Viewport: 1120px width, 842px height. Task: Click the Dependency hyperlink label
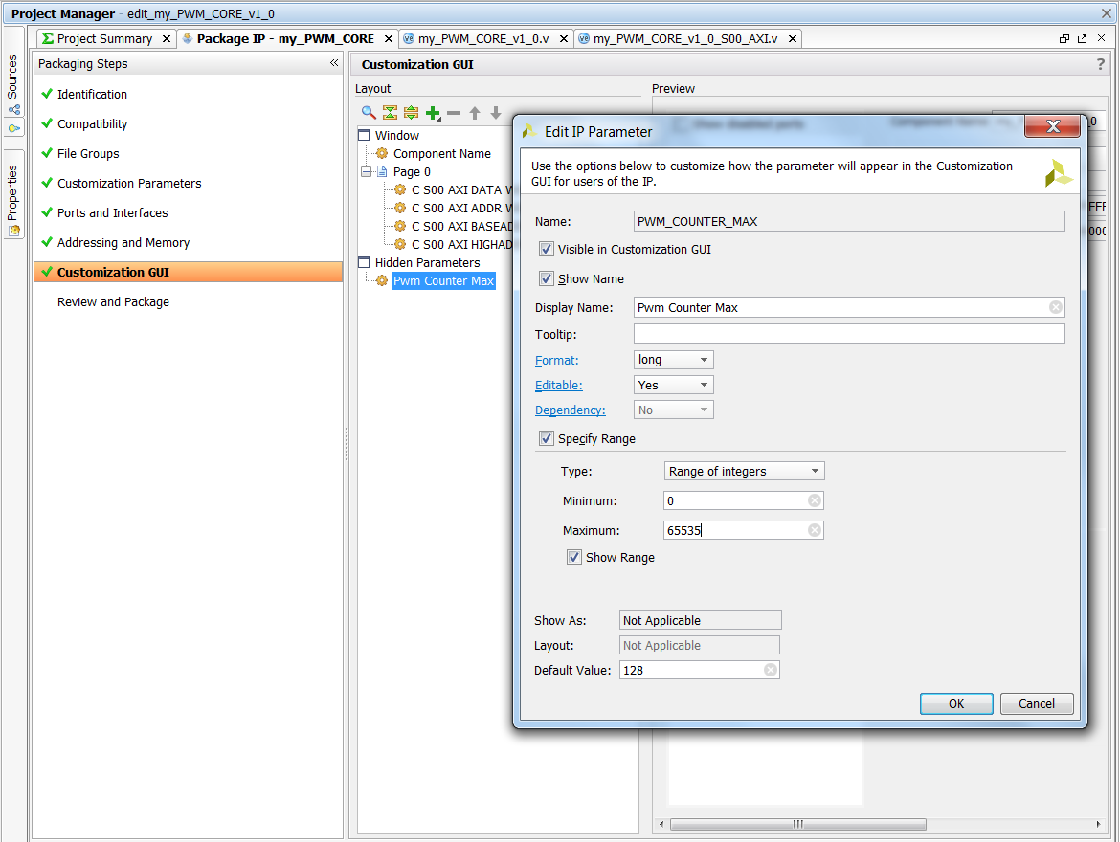[x=570, y=410]
